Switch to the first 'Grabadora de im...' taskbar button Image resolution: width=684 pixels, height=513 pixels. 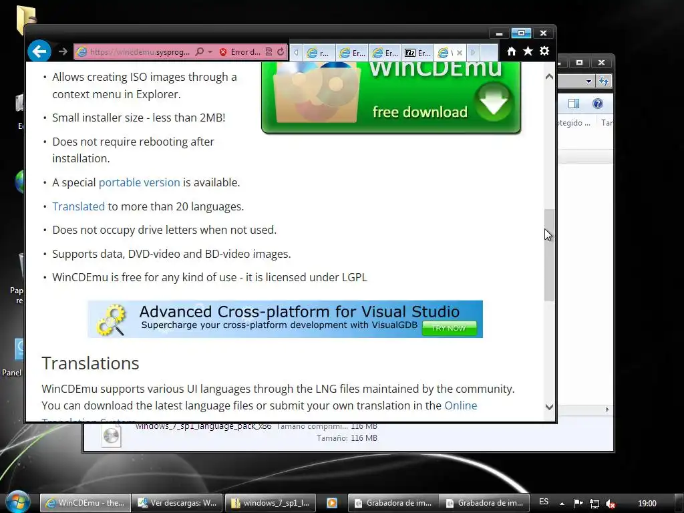click(393, 503)
